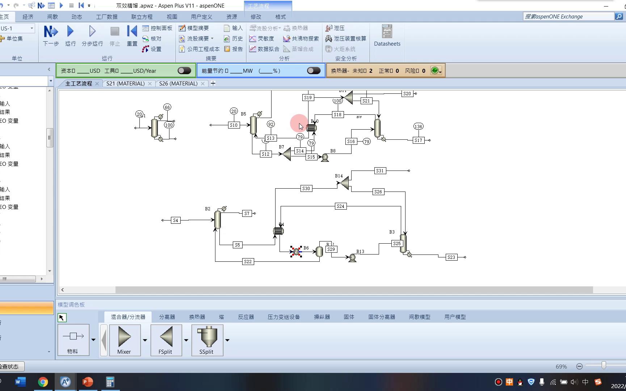The image size is (626, 391).
Task: Add a new tab with plus button
Action: coord(213,83)
